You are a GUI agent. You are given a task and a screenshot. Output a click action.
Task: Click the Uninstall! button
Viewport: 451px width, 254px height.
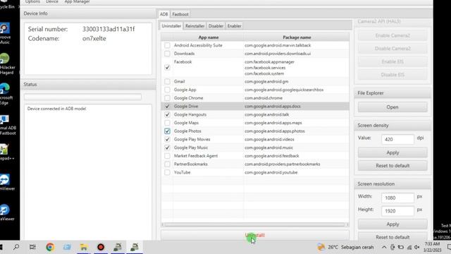point(255,235)
